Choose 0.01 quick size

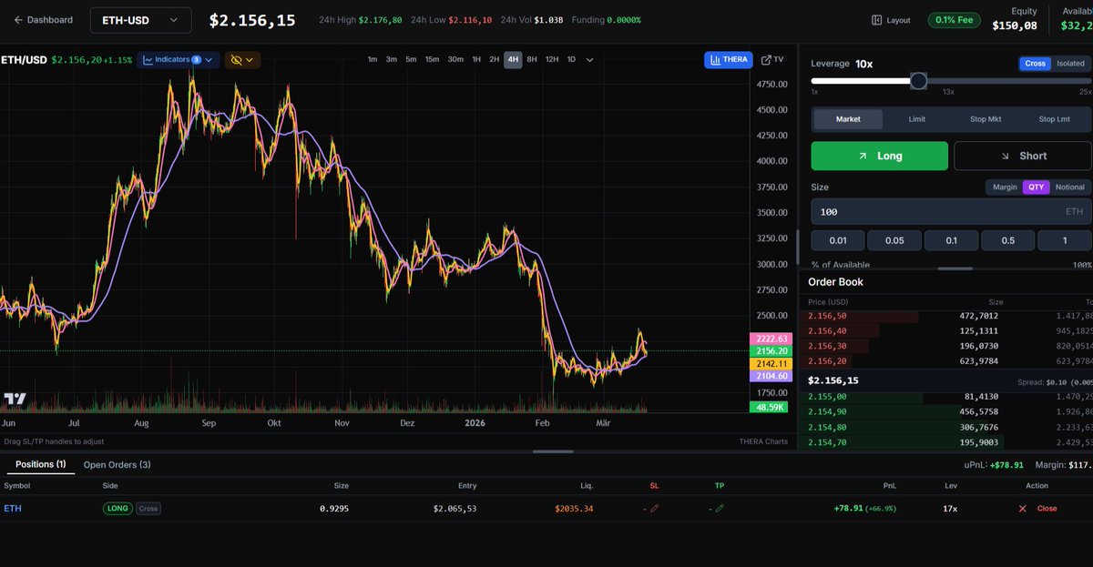[838, 240]
